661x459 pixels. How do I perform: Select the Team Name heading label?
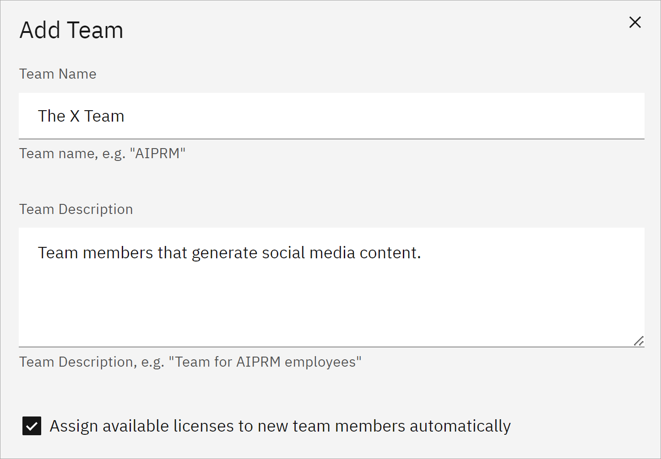click(x=57, y=73)
